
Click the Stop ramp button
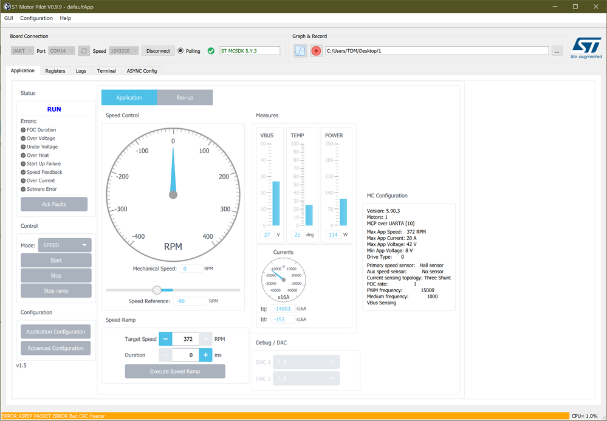tap(56, 290)
